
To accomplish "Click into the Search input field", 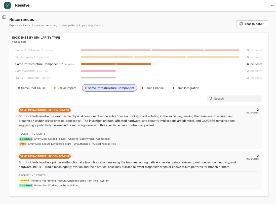I will point(234,99).
